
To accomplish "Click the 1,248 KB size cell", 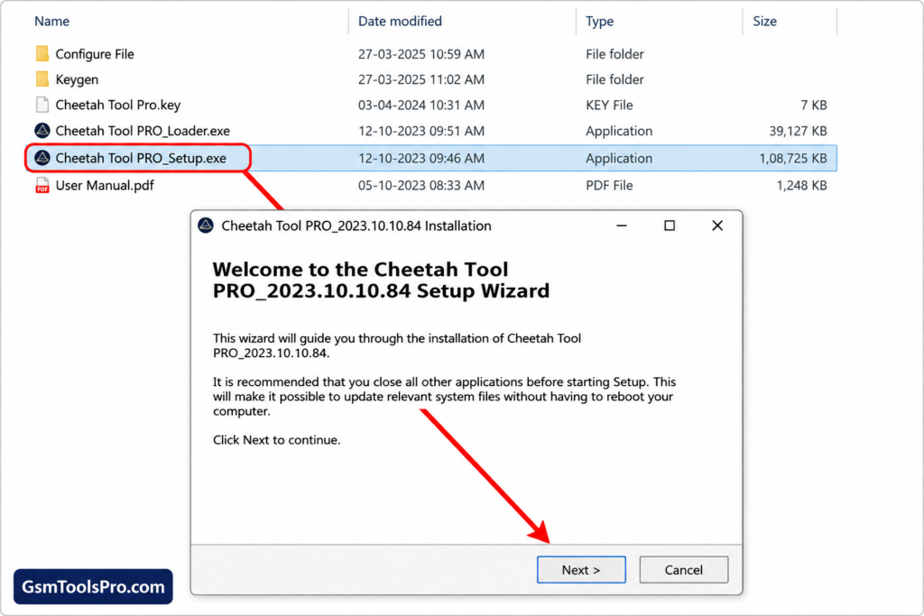I will tap(801, 186).
